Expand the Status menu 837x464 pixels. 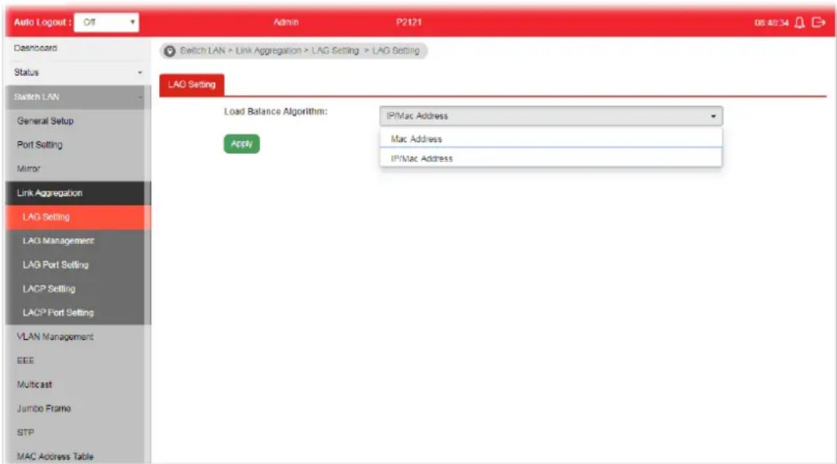point(78,72)
